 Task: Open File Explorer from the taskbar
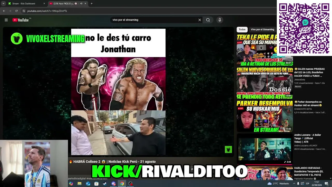tap(79, 184)
